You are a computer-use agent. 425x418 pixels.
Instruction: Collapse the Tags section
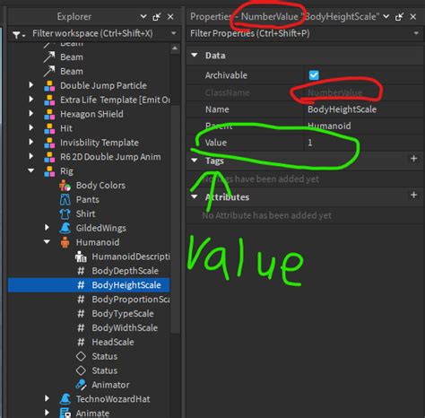pos(195,161)
